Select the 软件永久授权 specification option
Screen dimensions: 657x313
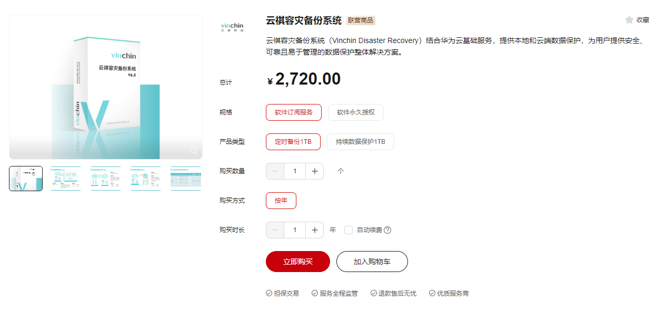pos(355,112)
